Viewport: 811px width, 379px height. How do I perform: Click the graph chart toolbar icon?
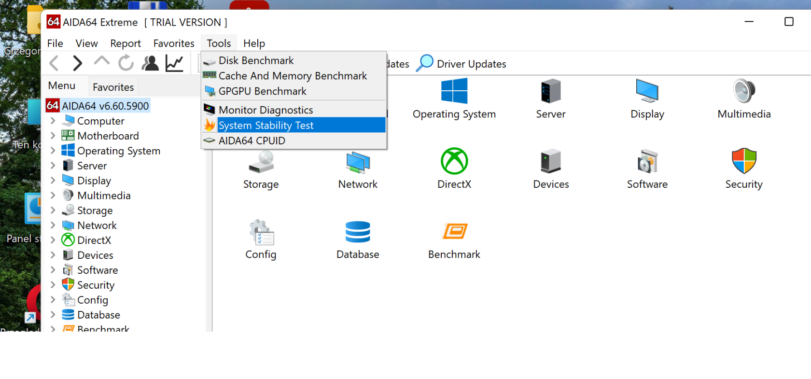point(174,63)
